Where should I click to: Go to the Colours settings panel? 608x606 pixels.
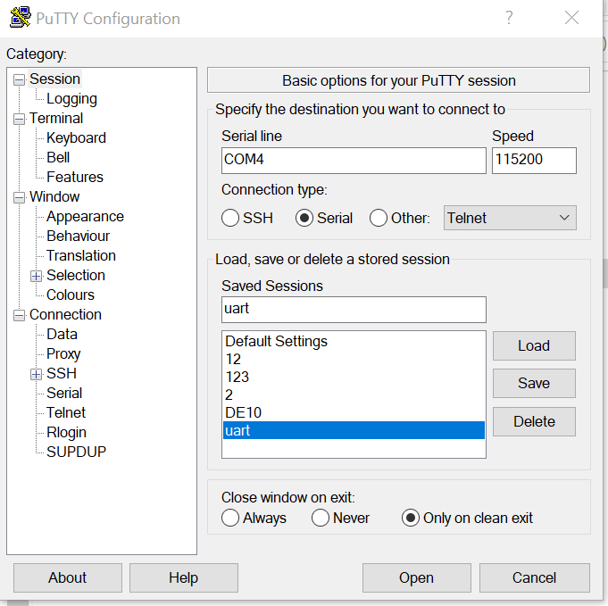point(70,295)
